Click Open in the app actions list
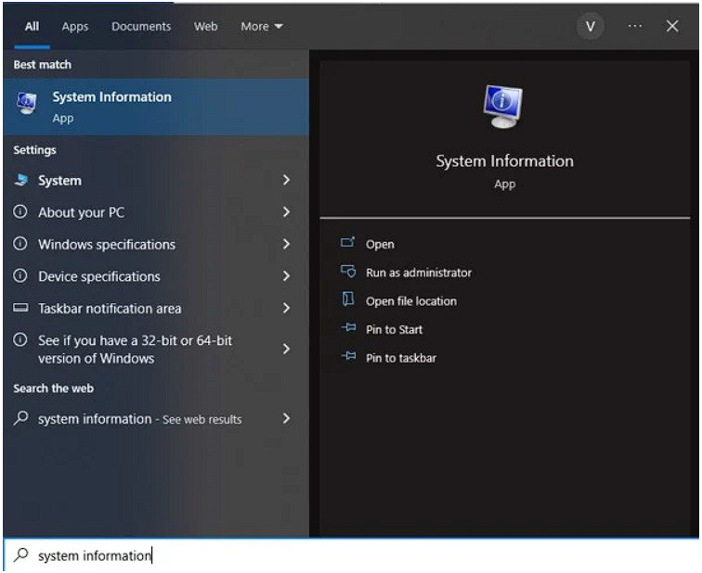Image resolution: width=702 pixels, height=573 pixels. [x=380, y=245]
